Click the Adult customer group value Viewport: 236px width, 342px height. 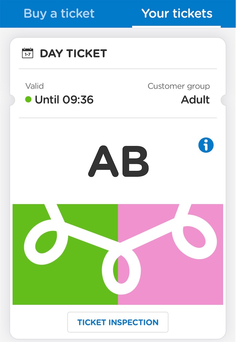[195, 100]
